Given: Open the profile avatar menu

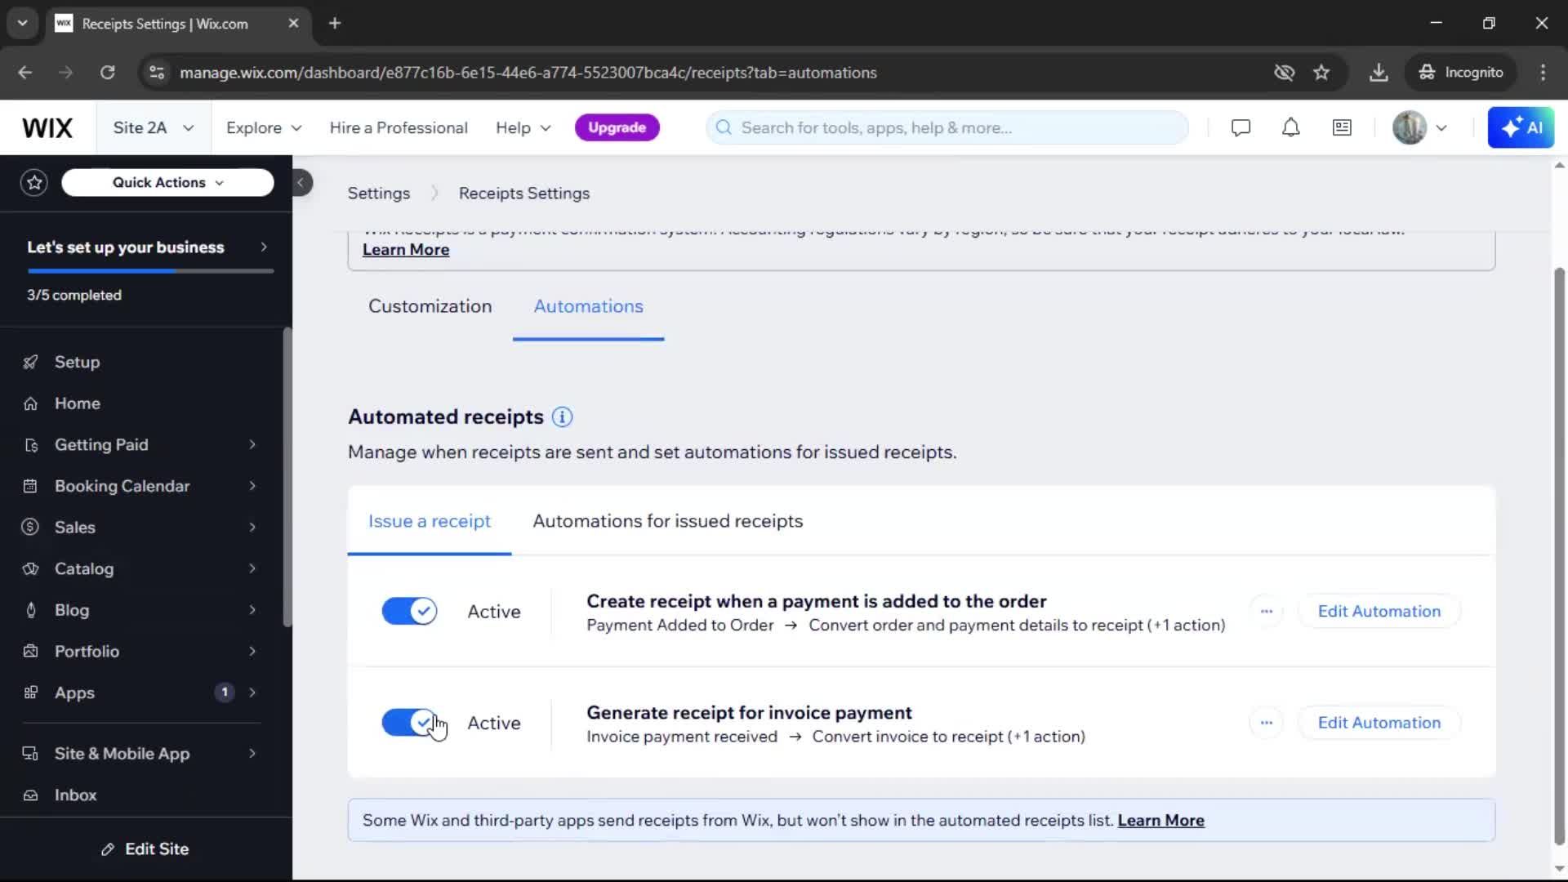Looking at the screenshot, I should click(x=1419, y=128).
